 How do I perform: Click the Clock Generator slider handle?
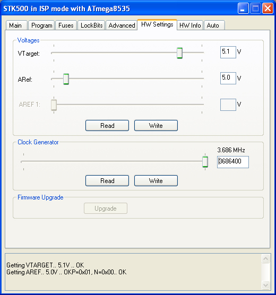pyautogui.click(x=205, y=162)
